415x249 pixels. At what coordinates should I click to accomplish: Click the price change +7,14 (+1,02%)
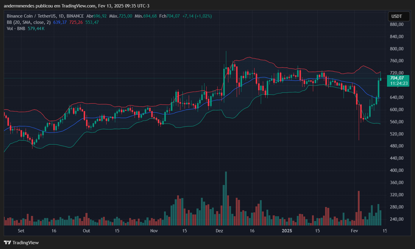click(197, 16)
